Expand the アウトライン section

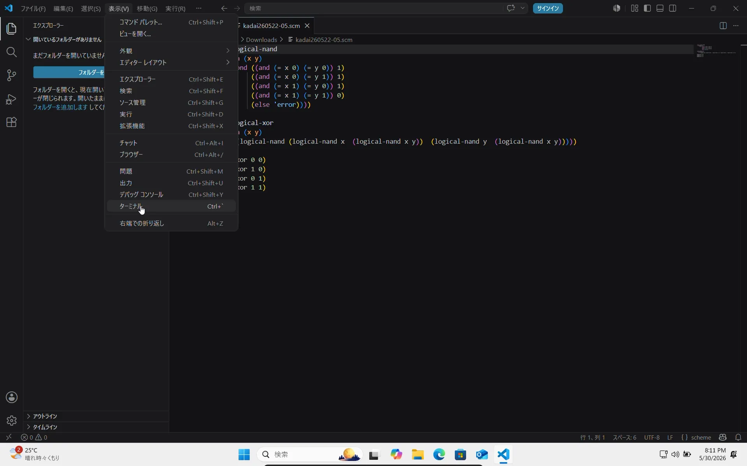click(x=96, y=416)
